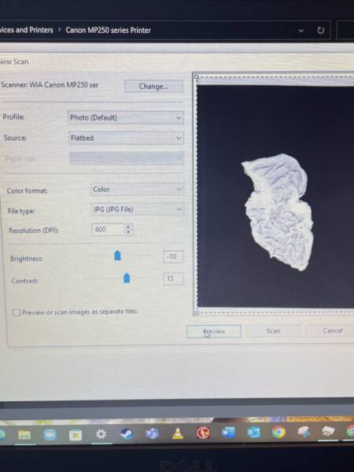Click the Preview button
The width and height of the screenshot is (354, 472).
coord(214,331)
